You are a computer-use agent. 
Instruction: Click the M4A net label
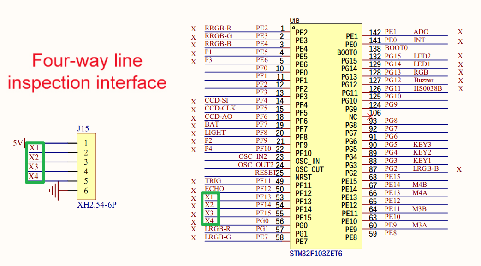pyautogui.click(x=420, y=193)
